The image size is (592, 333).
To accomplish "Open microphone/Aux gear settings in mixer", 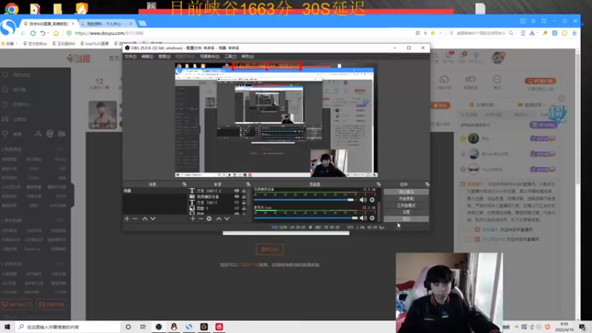I will [x=372, y=218].
